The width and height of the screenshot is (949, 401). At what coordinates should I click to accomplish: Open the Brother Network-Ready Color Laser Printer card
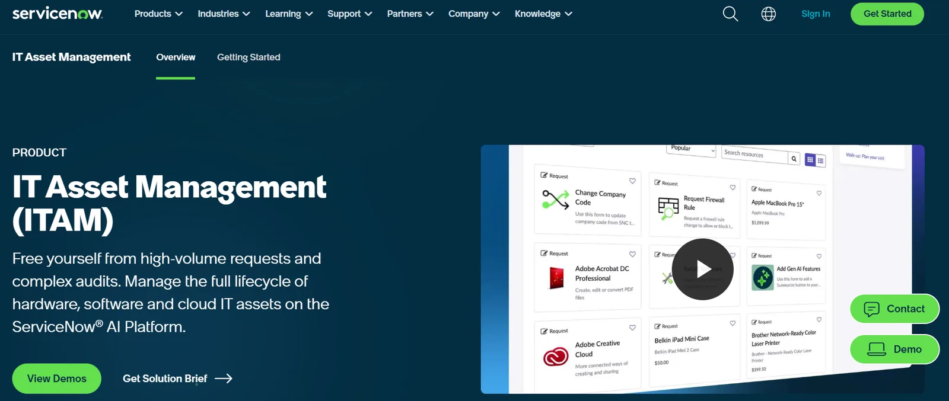[x=786, y=345]
